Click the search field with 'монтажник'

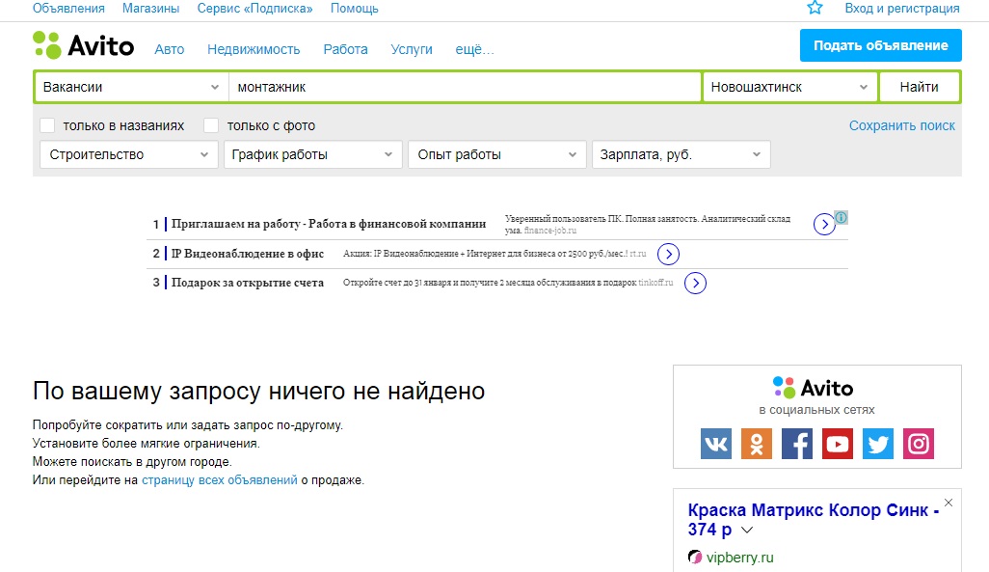[x=463, y=87]
